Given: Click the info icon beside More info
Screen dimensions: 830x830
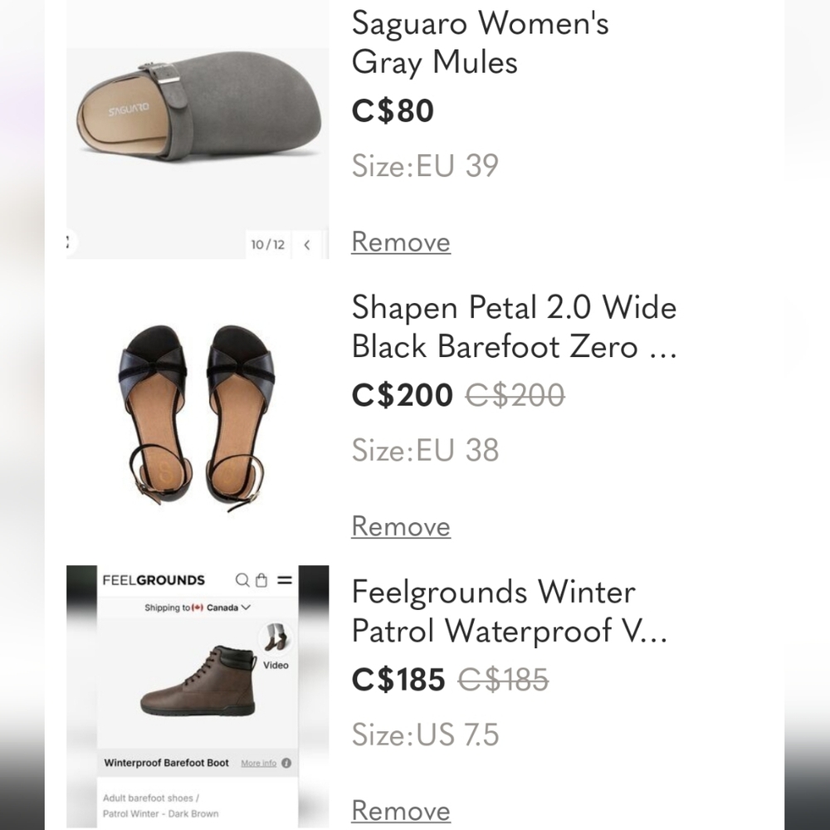Looking at the screenshot, I should [286, 763].
